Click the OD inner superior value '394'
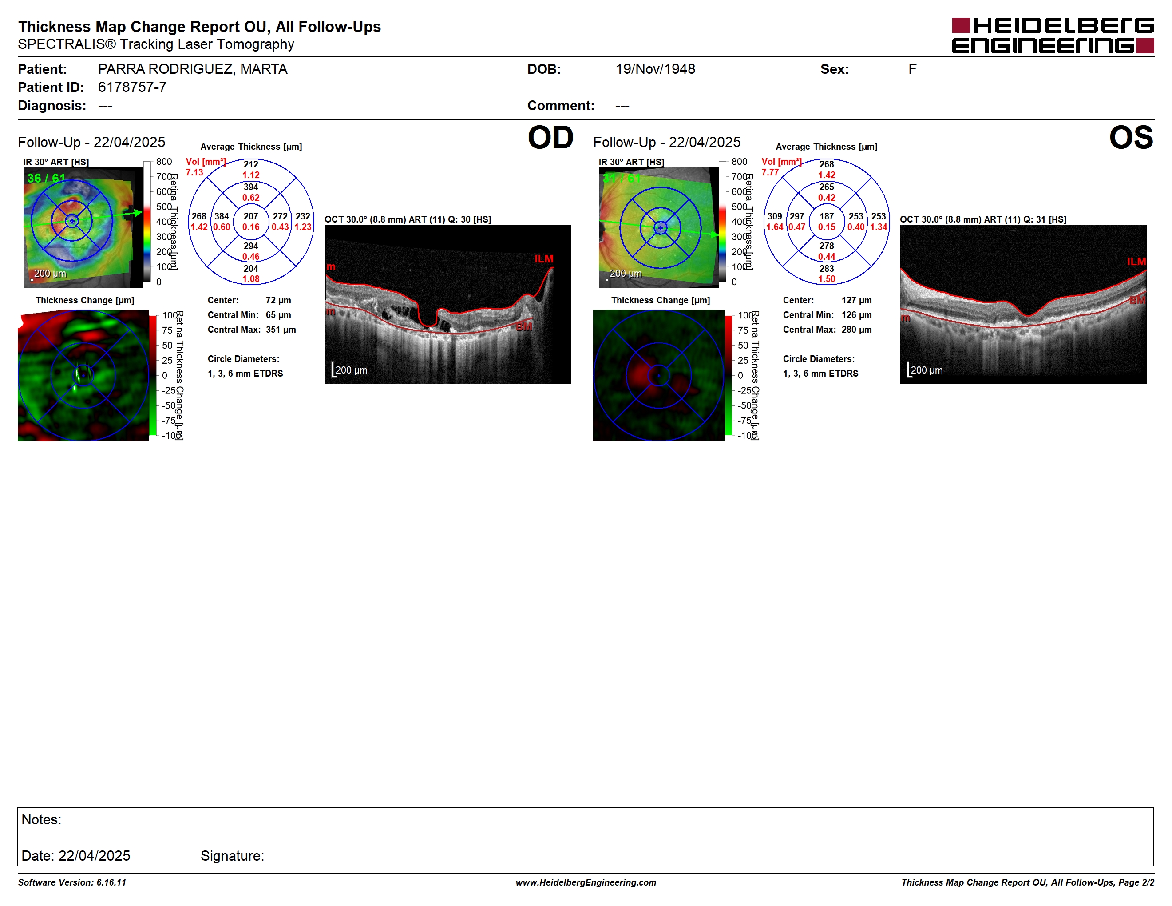The image size is (1172, 906). point(251,187)
